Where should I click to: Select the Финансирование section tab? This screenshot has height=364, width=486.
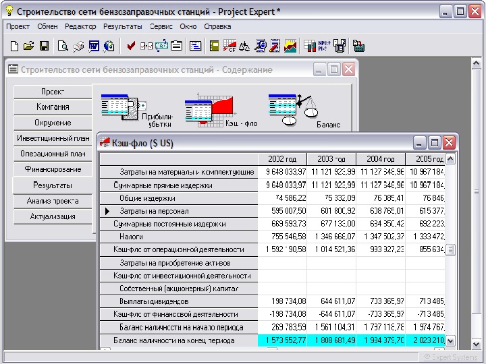tap(53, 169)
